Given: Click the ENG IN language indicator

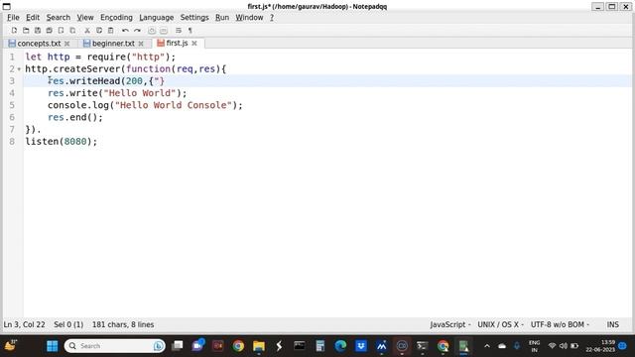Looking at the screenshot, I should 534,346.
